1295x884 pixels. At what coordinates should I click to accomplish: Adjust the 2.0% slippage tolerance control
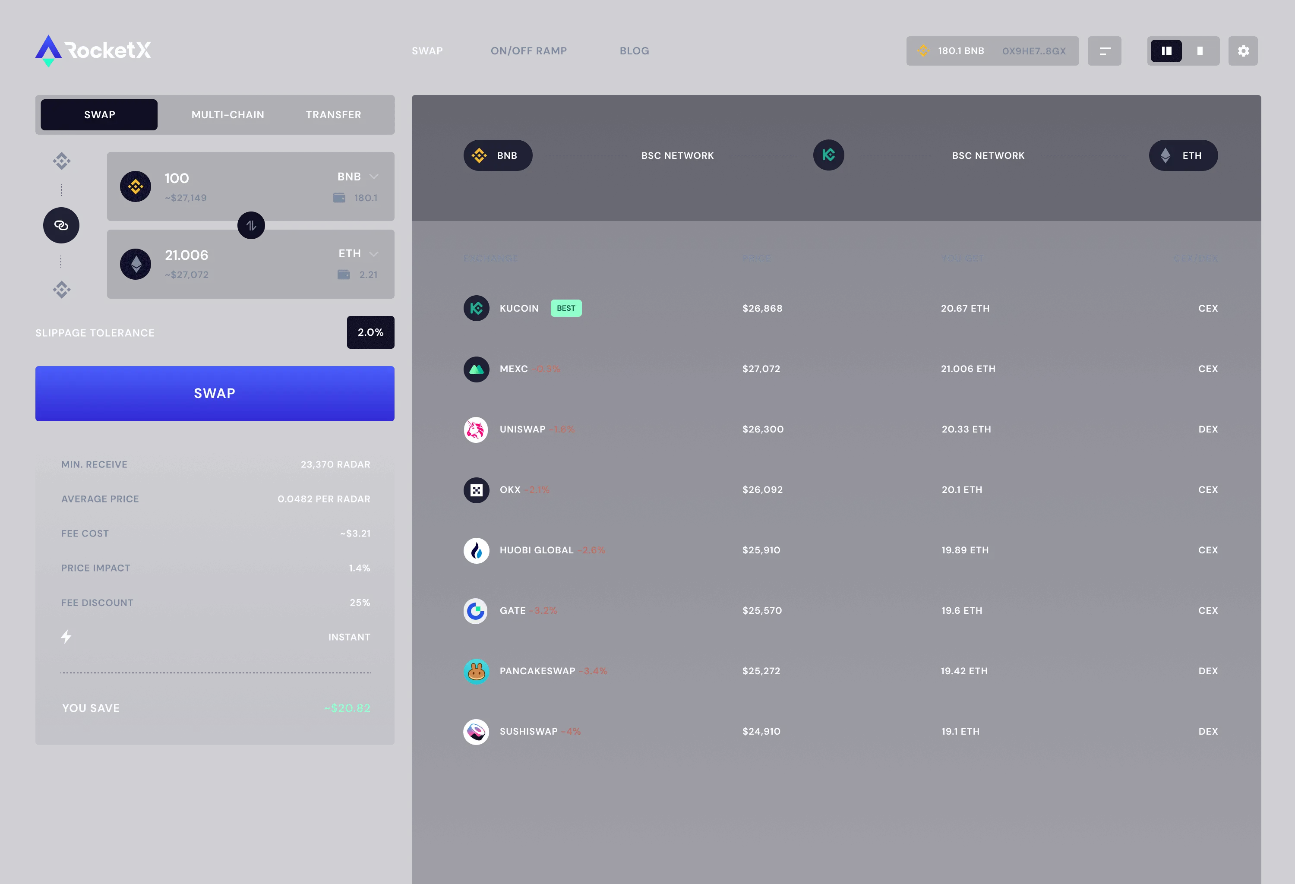(370, 332)
